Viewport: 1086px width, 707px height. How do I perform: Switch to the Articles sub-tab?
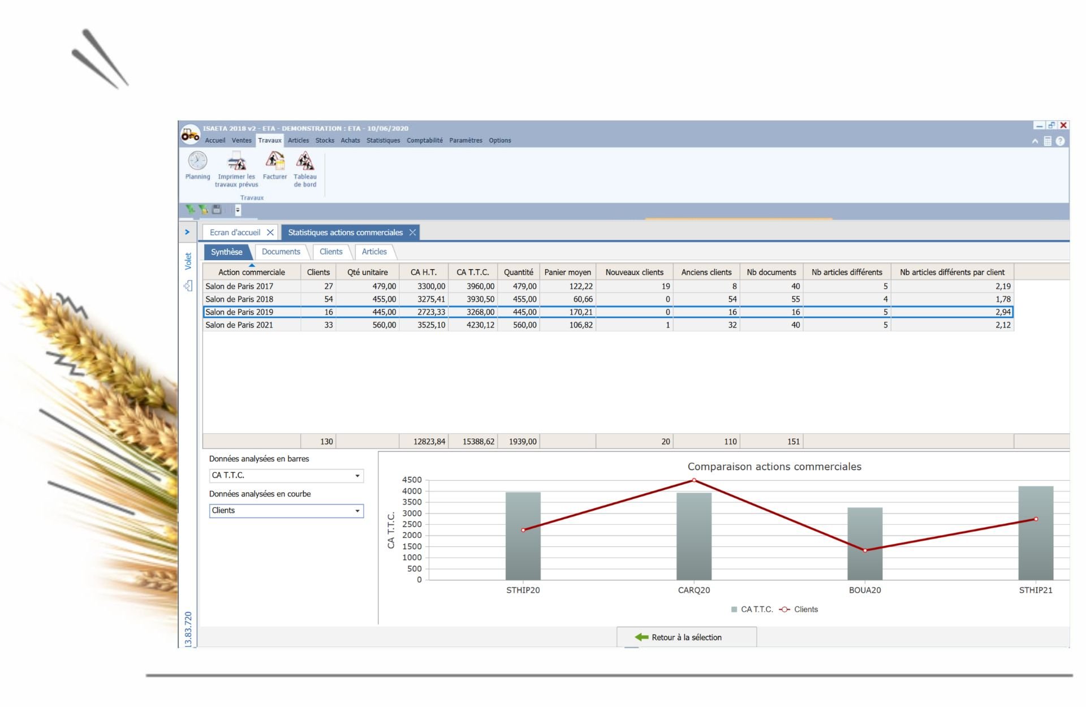point(374,252)
